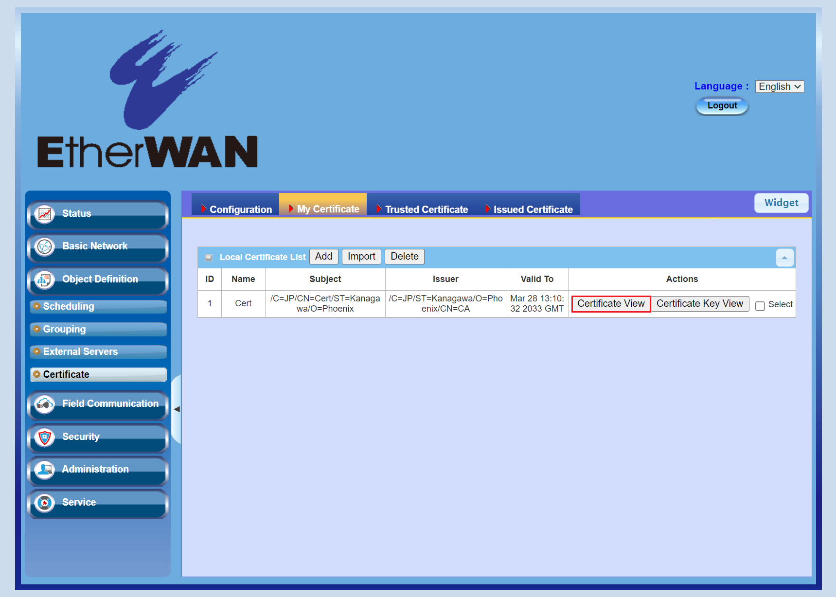836x597 pixels.
Task: Click the Valid To column header
Action: pos(537,279)
